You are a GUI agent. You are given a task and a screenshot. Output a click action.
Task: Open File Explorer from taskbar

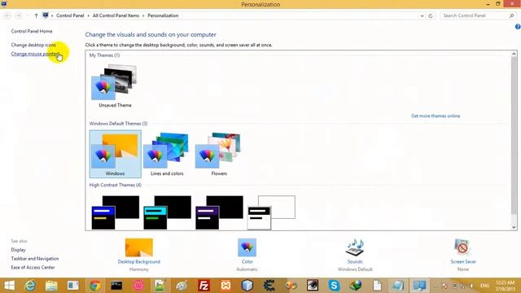point(51,286)
